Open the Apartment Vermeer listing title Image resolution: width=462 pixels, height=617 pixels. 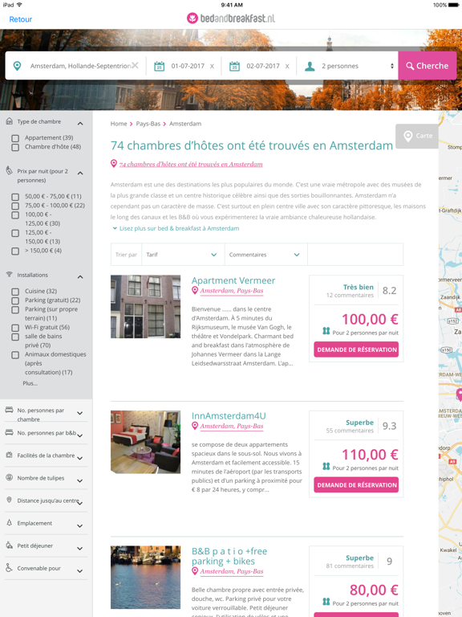tap(233, 280)
